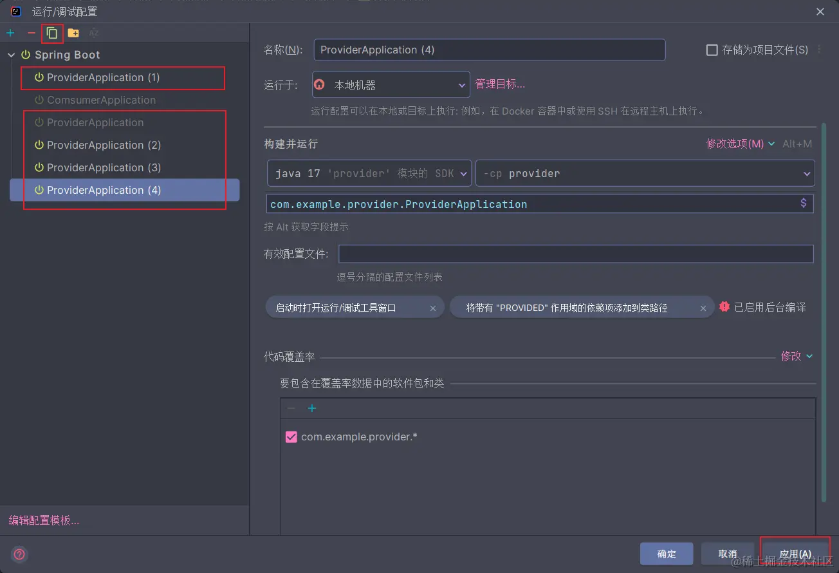This screenshot has width=839, height=573.
Task: Click the dollar sign macro icon
Action: click(804, 203)
